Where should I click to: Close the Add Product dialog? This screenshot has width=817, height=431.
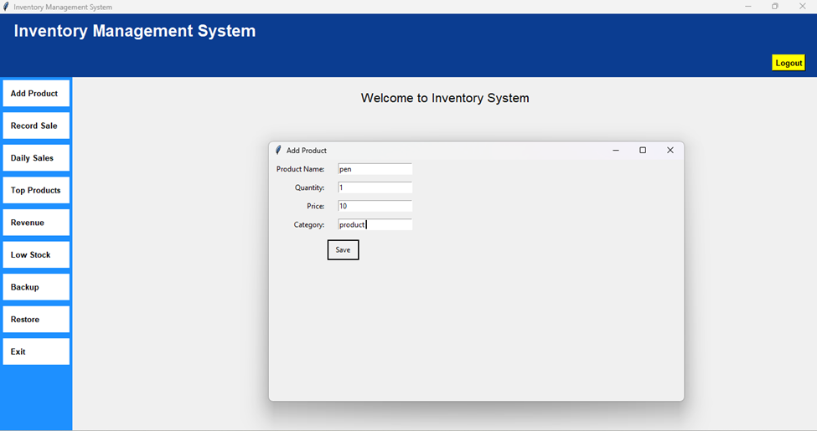[670, 151]
